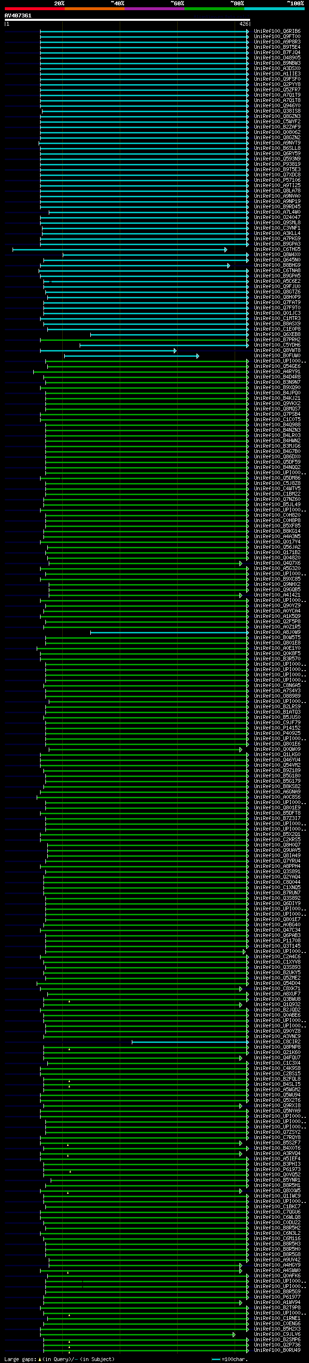Select hit label UniRef100_Q9FJU0

[x=277, y=286]
